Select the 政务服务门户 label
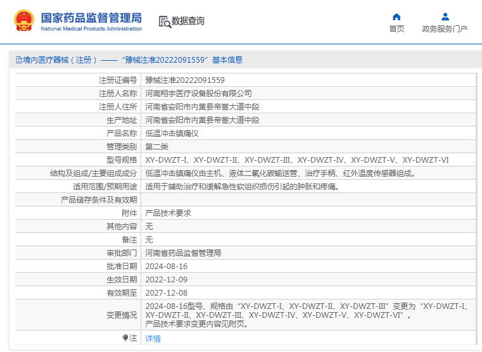 pos(445,29)
